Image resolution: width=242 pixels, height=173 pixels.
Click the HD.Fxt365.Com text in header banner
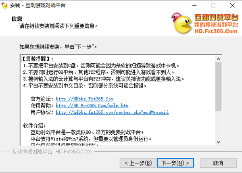[216, 31]
